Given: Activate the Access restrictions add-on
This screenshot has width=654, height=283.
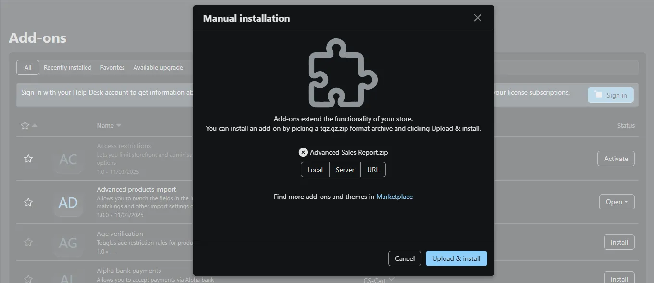Looking at the screenshot, I should click(x=616, y=159).
